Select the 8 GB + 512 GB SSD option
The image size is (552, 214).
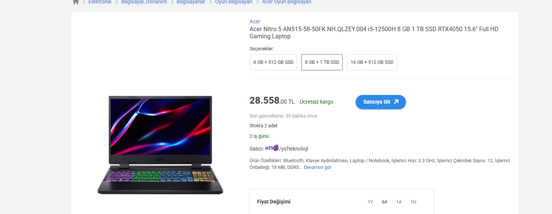point(273,62)
